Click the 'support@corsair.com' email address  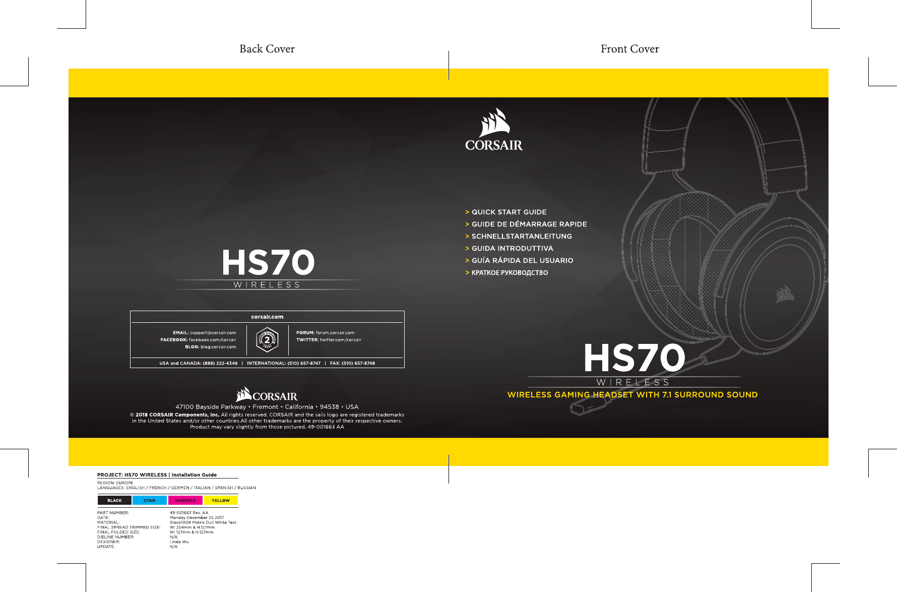pyautogui.click(x=213, y=333)
